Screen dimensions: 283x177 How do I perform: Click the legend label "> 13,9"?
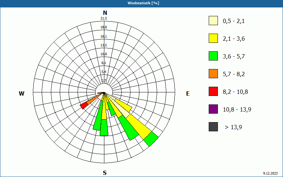click(233, 127)
